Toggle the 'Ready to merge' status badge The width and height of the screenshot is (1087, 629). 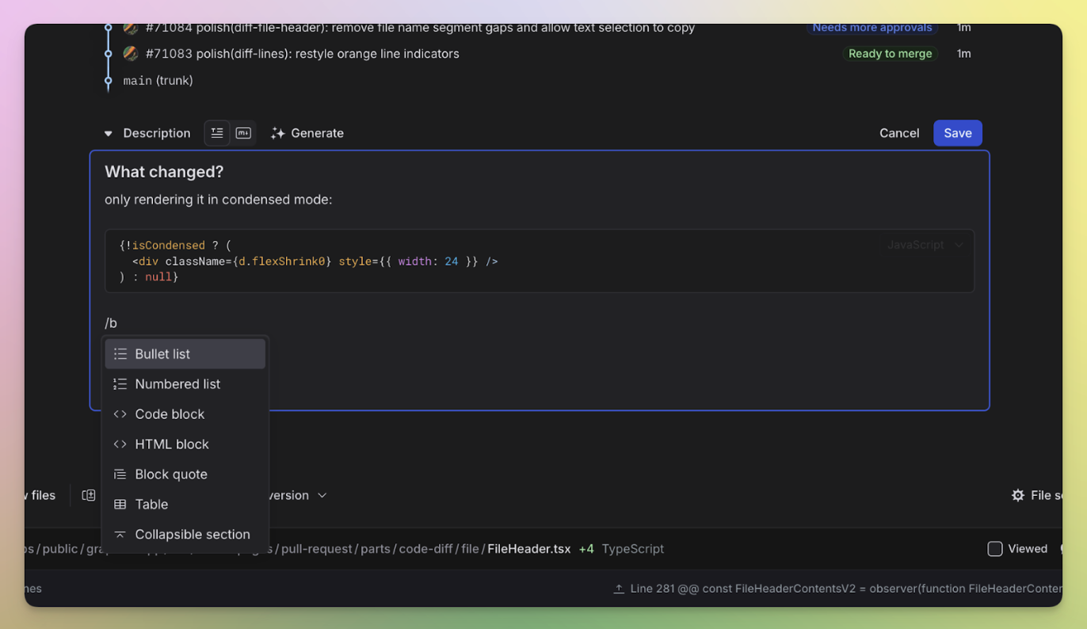(x=891, y=54)
